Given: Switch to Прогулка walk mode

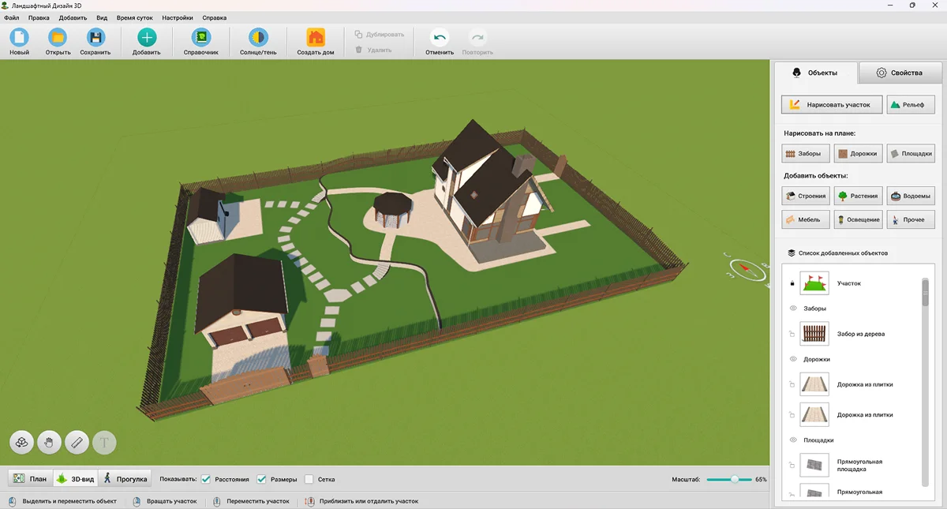Looking at the screenshot, I should (124, 479).
